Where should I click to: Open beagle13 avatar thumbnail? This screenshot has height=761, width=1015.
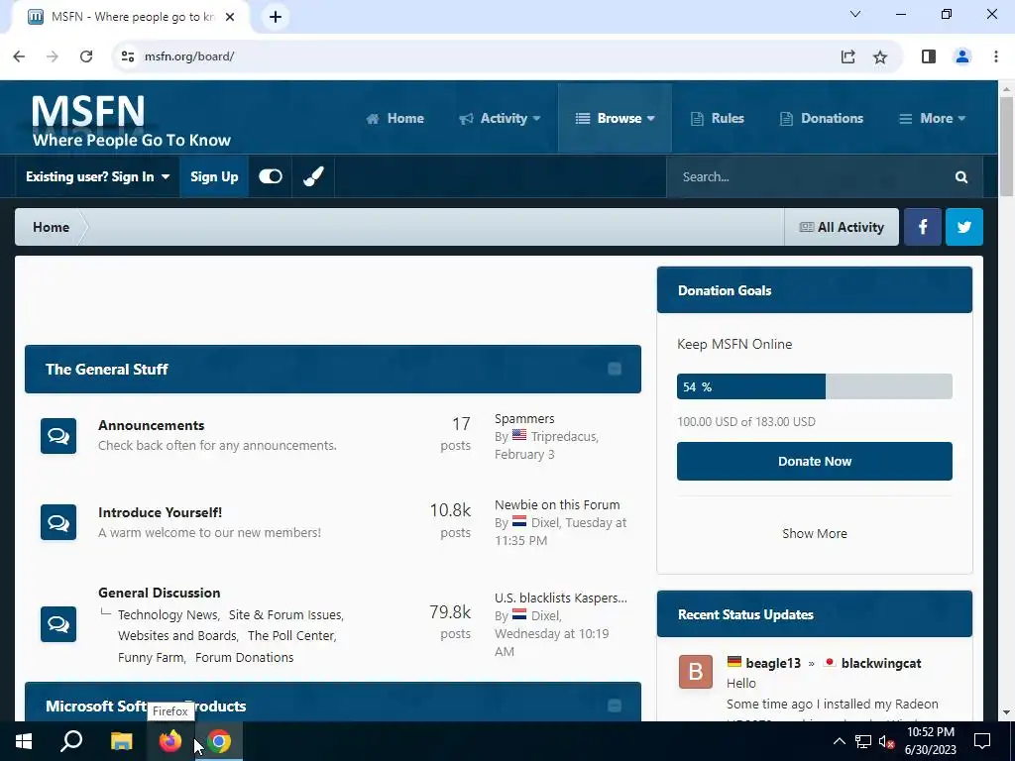pyautogui.click(x=695, y=672)
